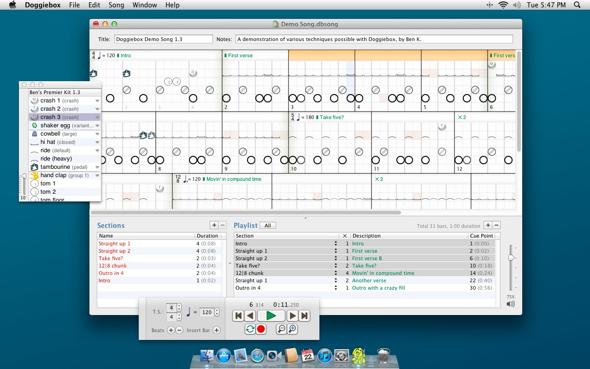
Task: Zoom out with the minus magnifier
Action: coord(281,329)
